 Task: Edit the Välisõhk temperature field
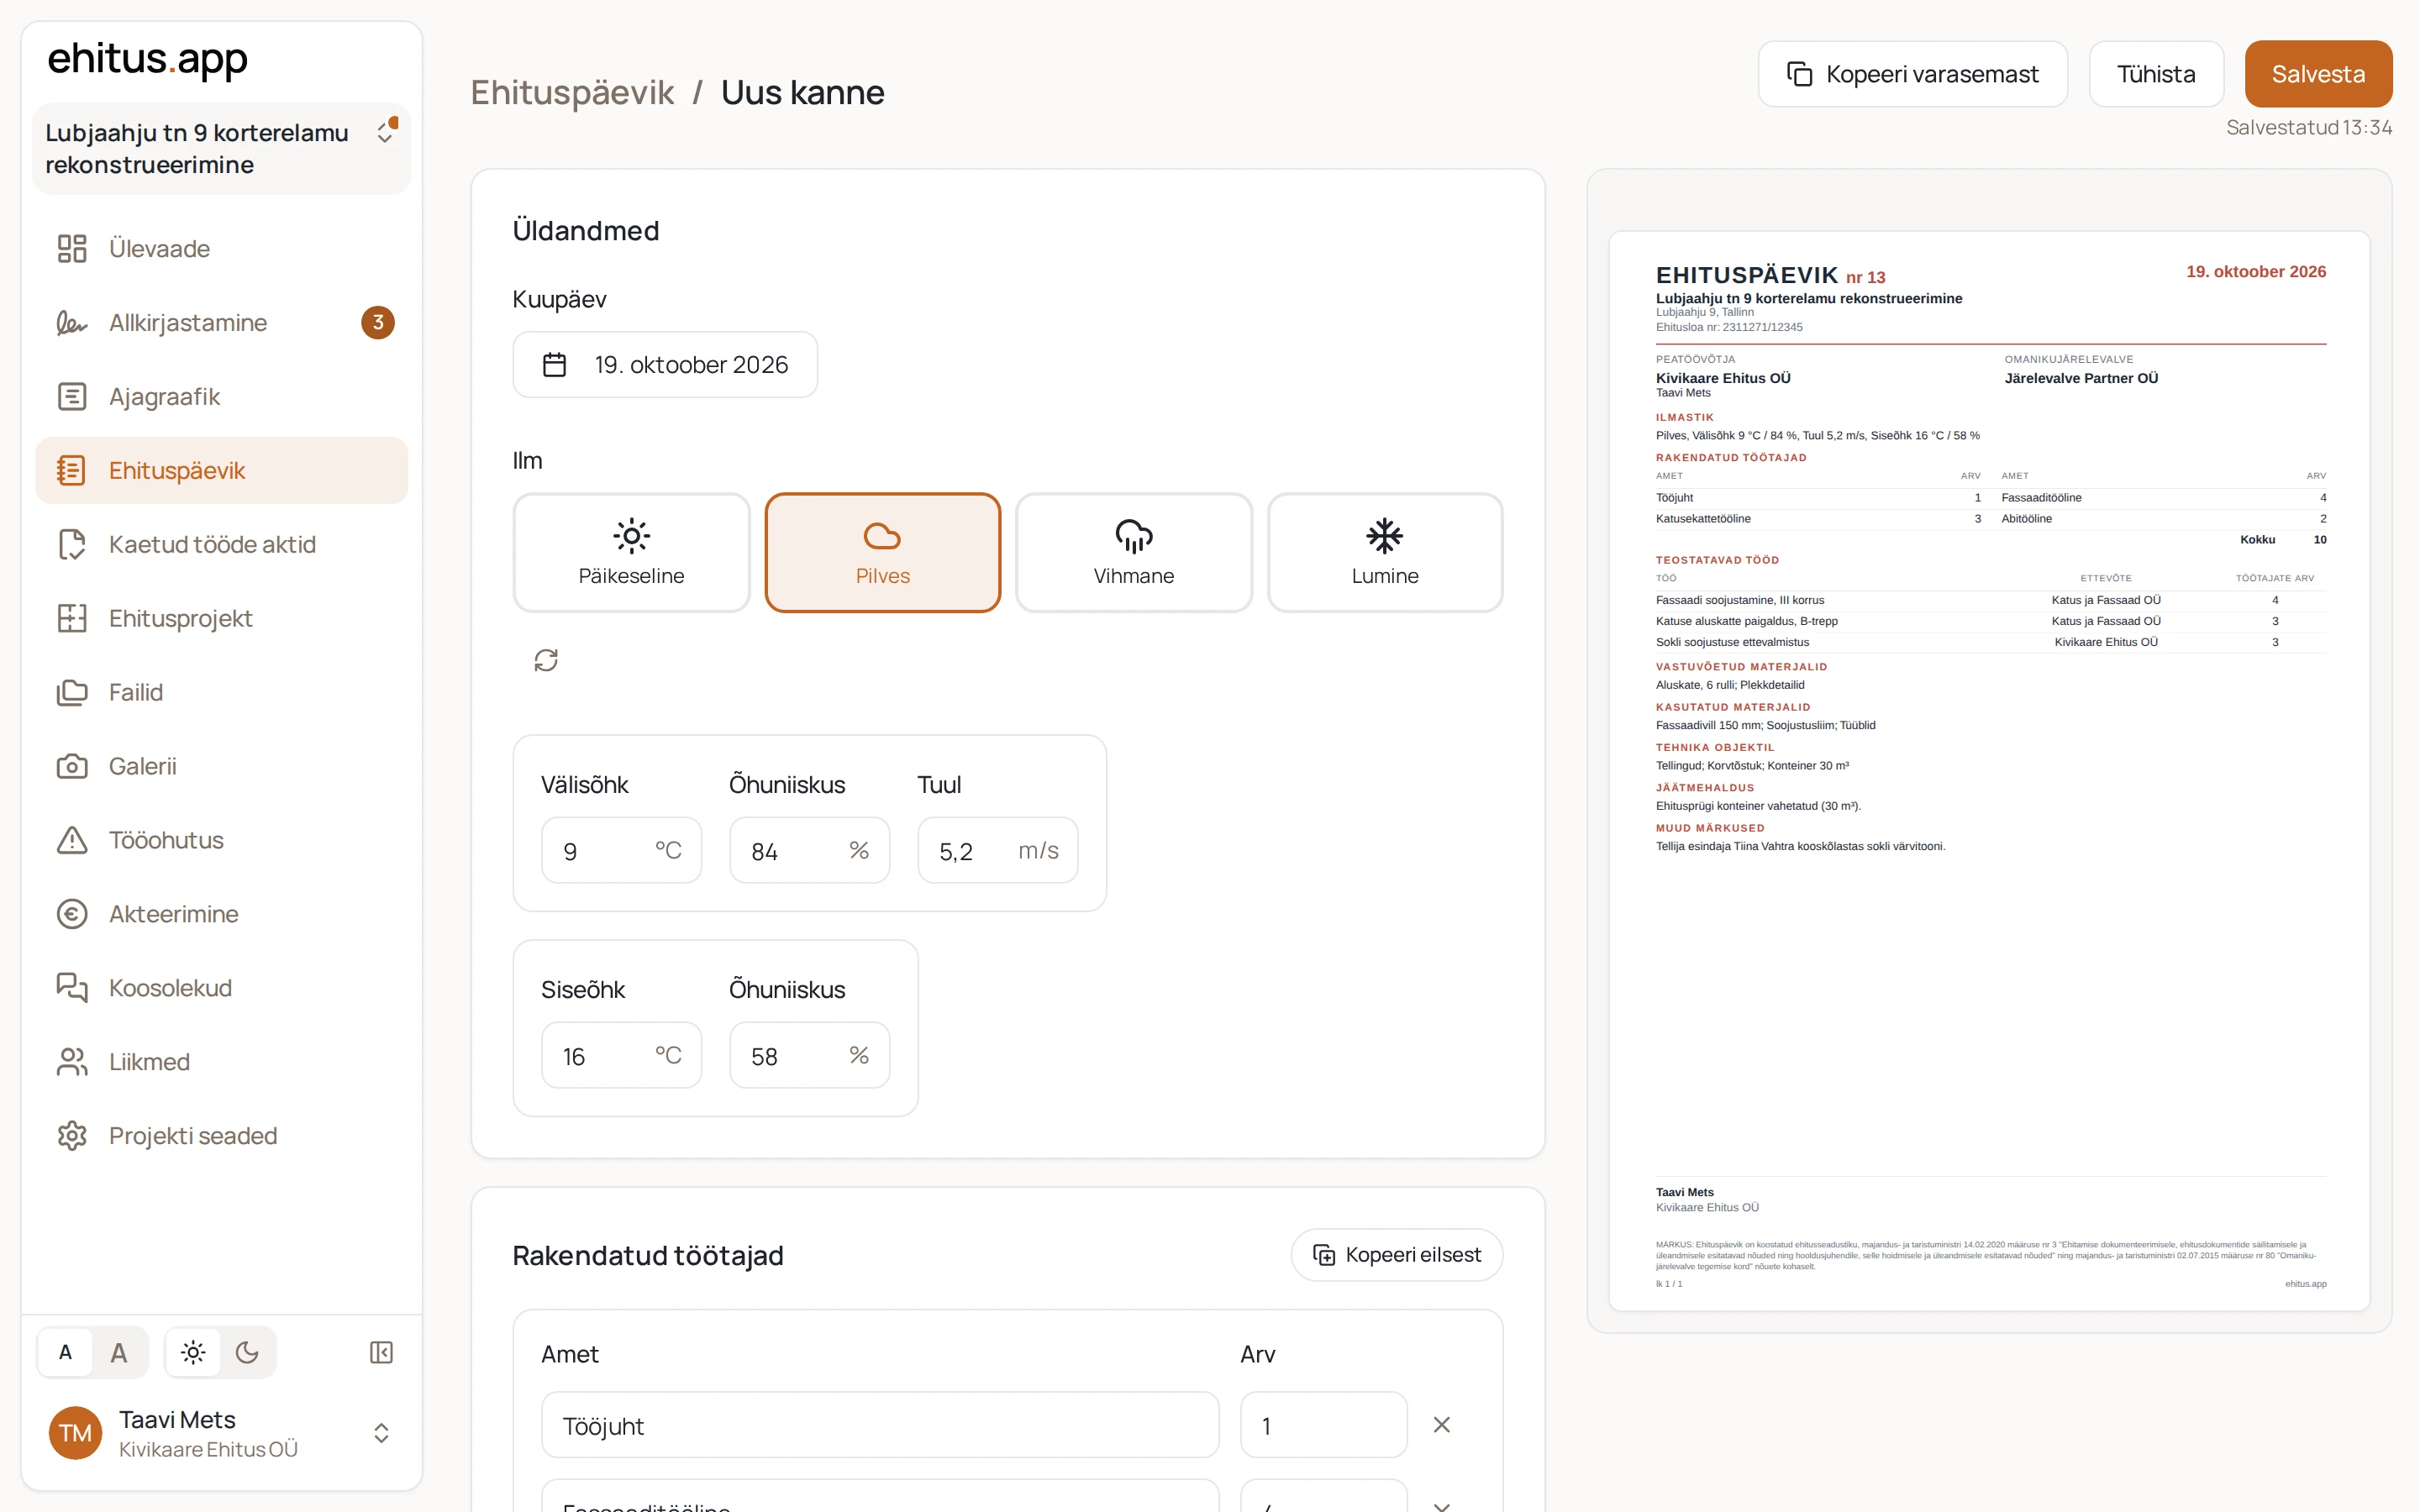[621, 850]
